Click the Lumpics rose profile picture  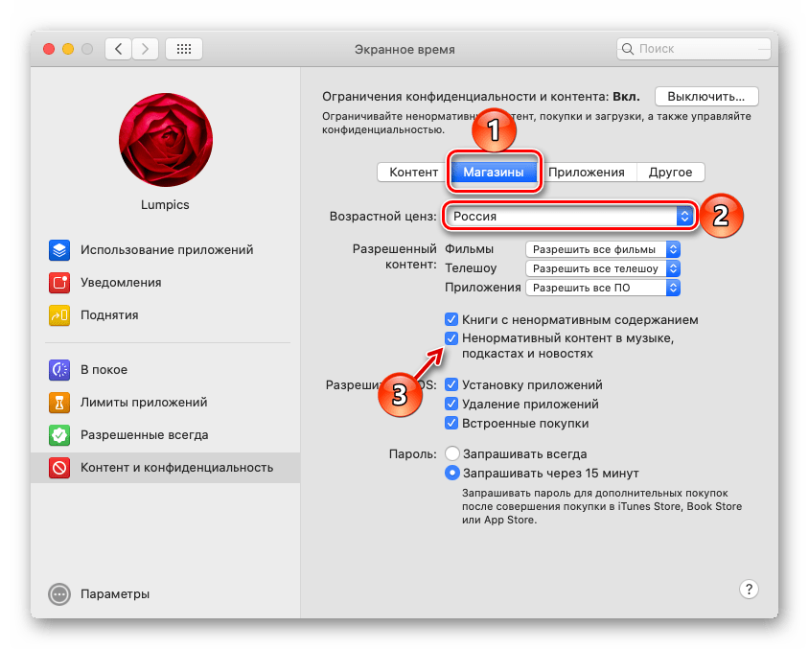pos(166,140)
